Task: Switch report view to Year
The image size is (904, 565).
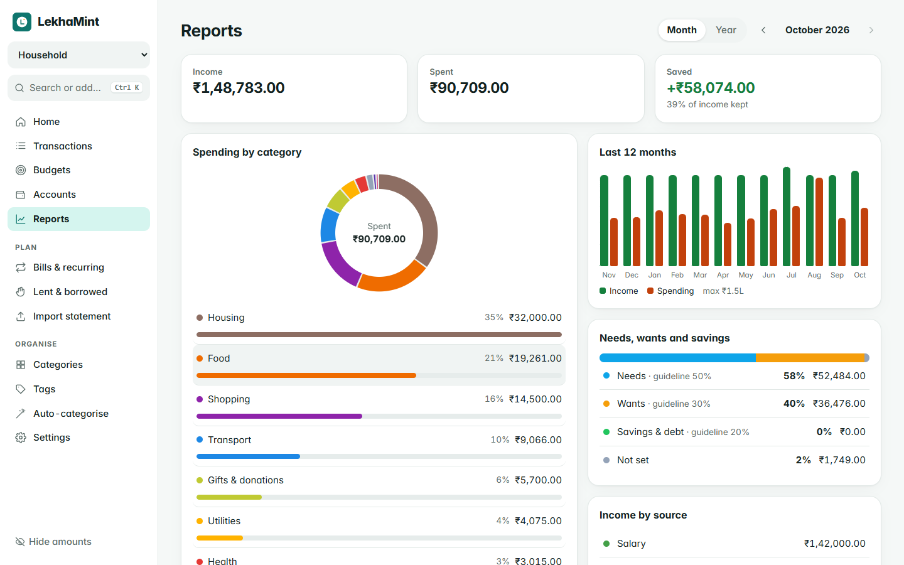Action: click(726, 30)
